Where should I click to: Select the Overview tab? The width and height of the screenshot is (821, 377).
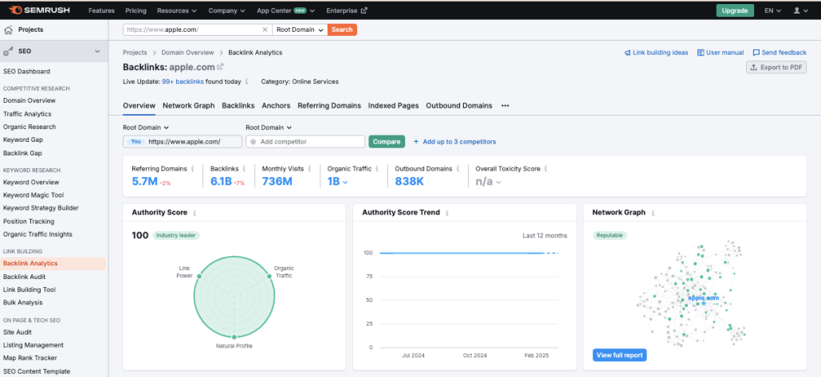point(139,106)
